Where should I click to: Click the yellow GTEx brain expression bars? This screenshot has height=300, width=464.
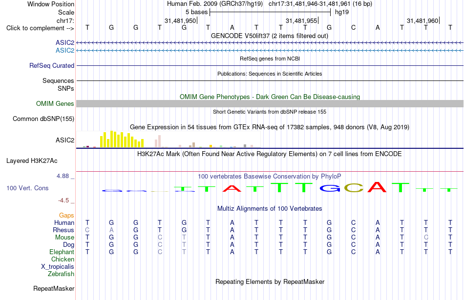coord(122,139)
